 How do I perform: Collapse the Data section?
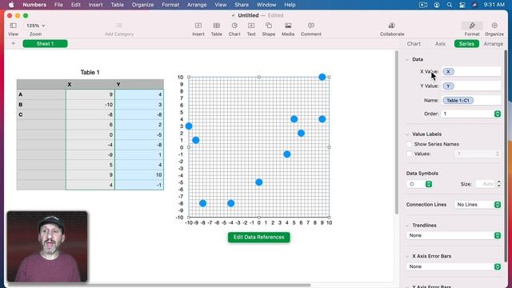point(407,59)
